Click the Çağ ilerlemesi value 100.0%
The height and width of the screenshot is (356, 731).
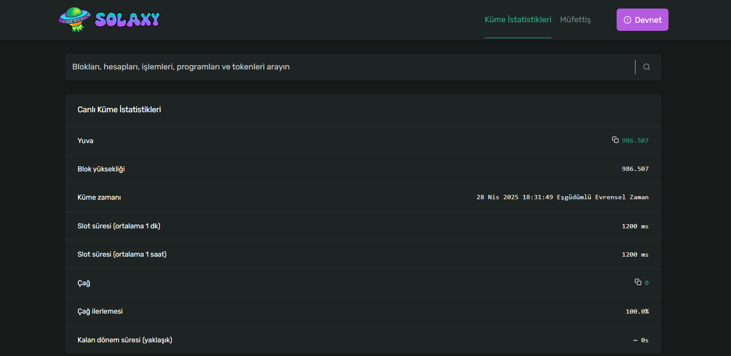(637, 311)
